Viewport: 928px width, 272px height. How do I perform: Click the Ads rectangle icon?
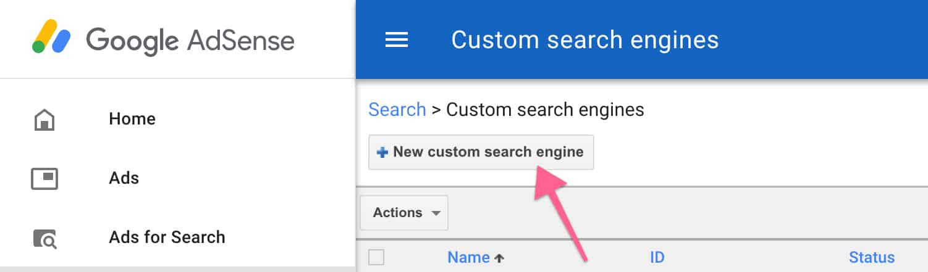pos(44,179)
